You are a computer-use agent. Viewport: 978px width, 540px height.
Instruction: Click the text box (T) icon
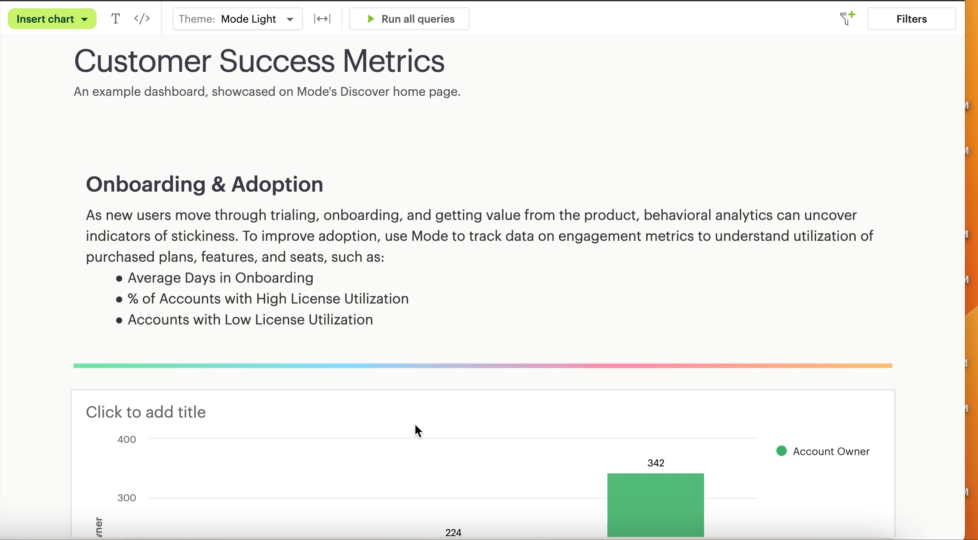[x=115, y=19]
